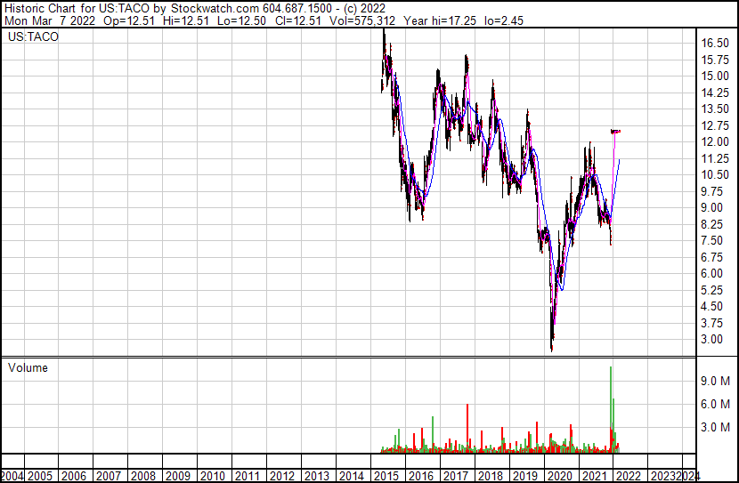This screenshot has width=739, height=483.
Task: Click the 9.0 M volume axis label
Action: click(x=716, y=381)
